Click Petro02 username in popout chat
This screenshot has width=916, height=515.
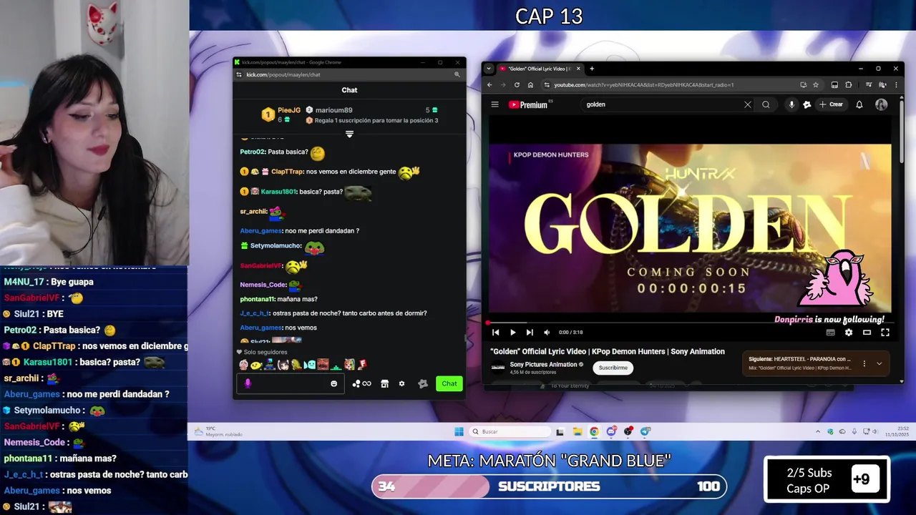pos(253,152)
